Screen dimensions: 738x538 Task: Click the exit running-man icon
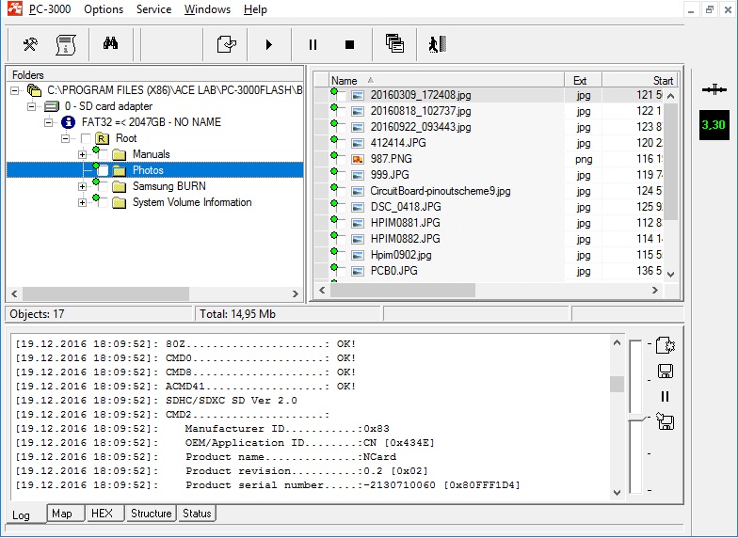coord(436,43)
